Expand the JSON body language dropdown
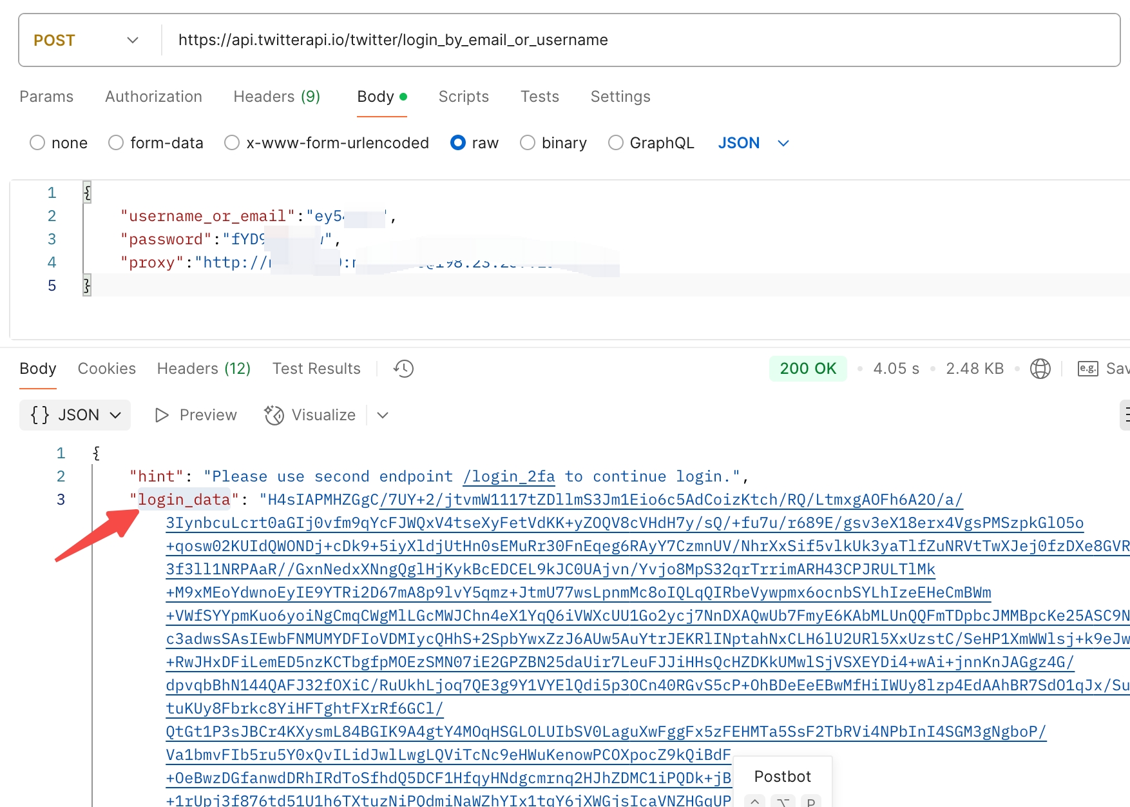 click(x=783, y=143)
